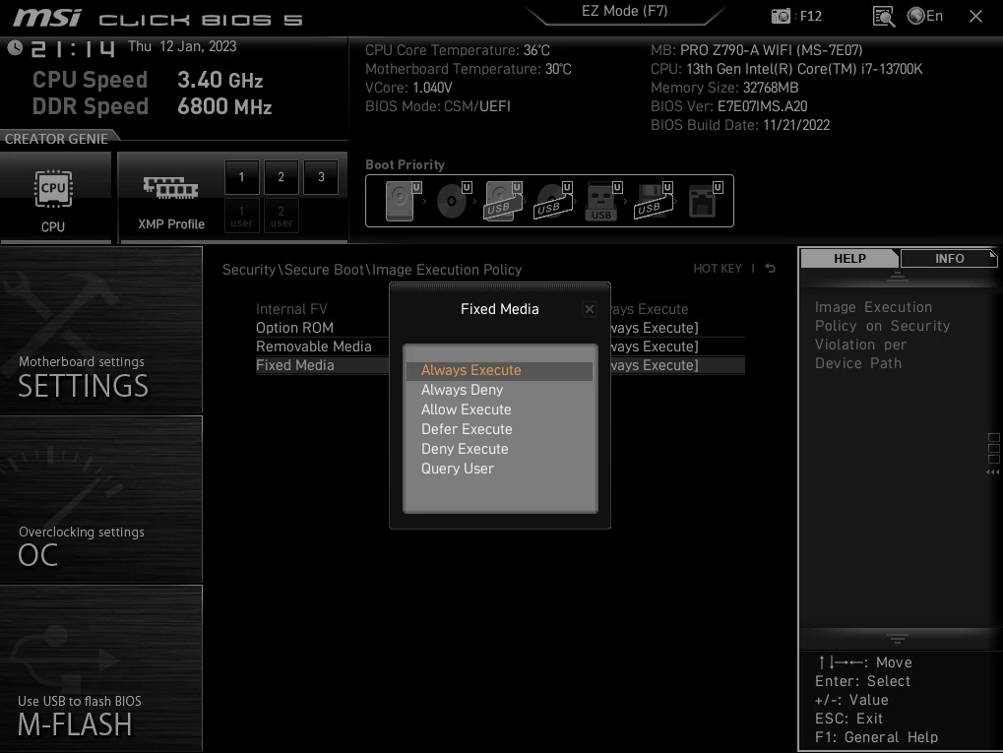The height and width of the screenshot is (753, 1003).
Task: Switch to the HELP tab
Action: [x=849, y=259]
